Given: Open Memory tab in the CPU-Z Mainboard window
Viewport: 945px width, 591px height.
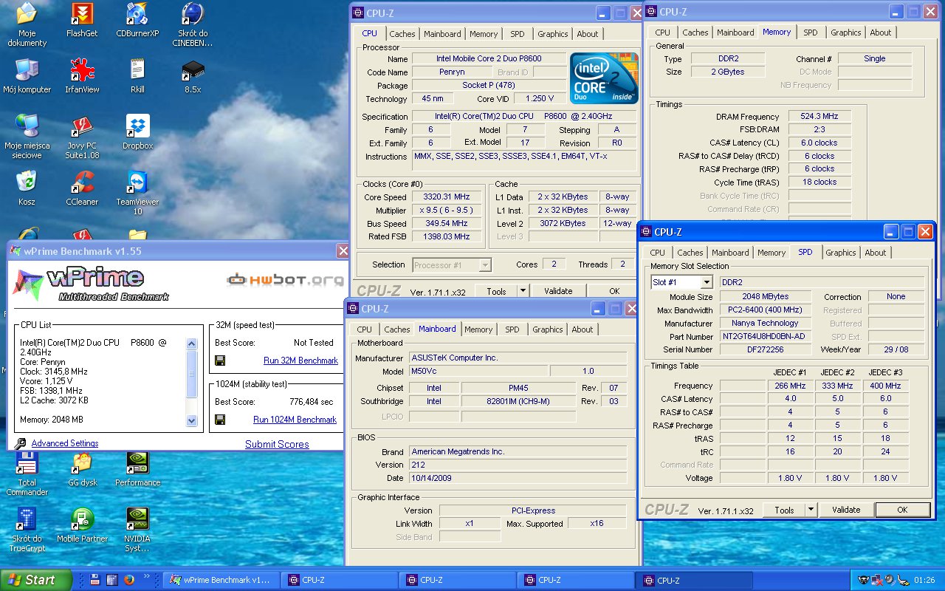Looking at the screenshot, I should click(478, 329).
